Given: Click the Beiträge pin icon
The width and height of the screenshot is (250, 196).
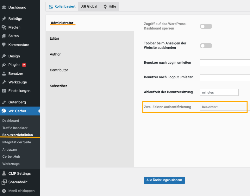Looking at the screenshot, I should tap(4, 19).
